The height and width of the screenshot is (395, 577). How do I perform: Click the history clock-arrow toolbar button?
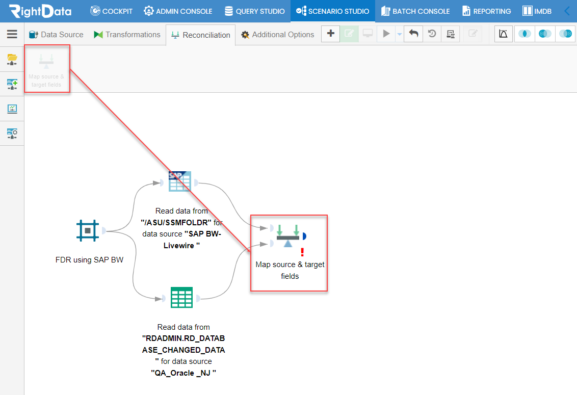pyautogui.click(x=432, y=34)
